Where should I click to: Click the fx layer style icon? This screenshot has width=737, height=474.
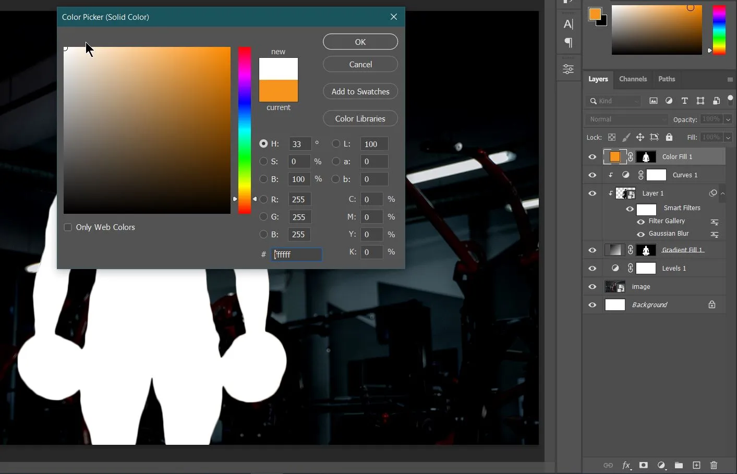pyautogui.click(x=626, y=465)
